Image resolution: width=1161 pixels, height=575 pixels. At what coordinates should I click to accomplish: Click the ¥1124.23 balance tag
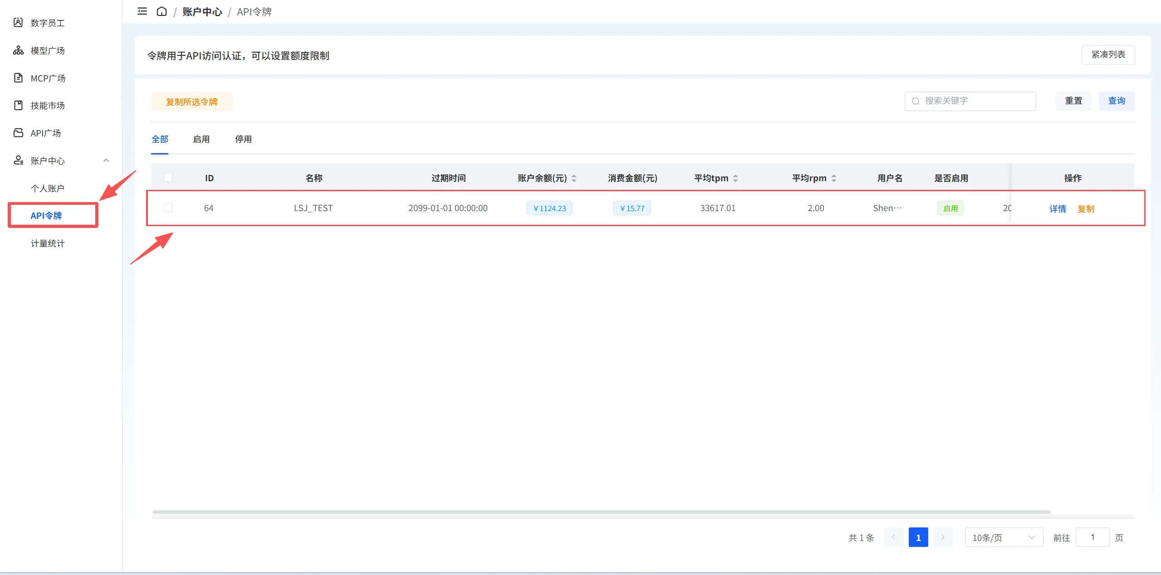(x=549, y=208)
